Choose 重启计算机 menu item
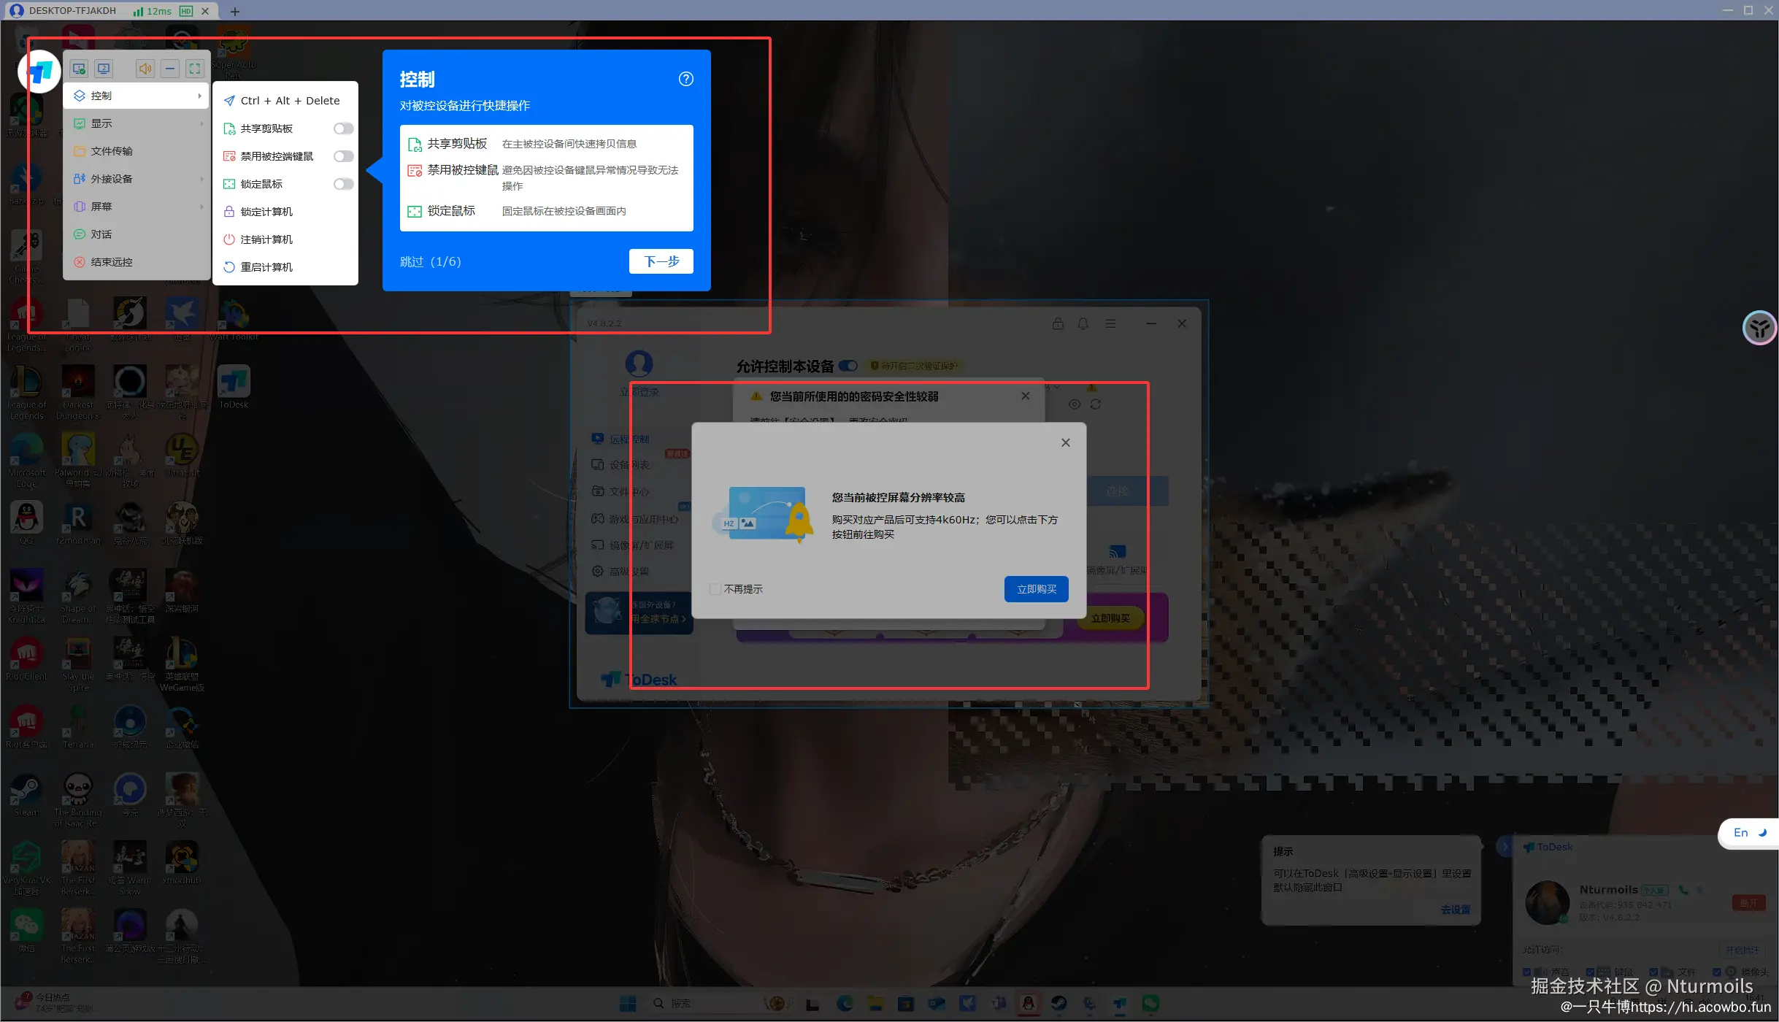Screen dimensions: 1779x1022 pyautogui.click(x=266, y=267)
